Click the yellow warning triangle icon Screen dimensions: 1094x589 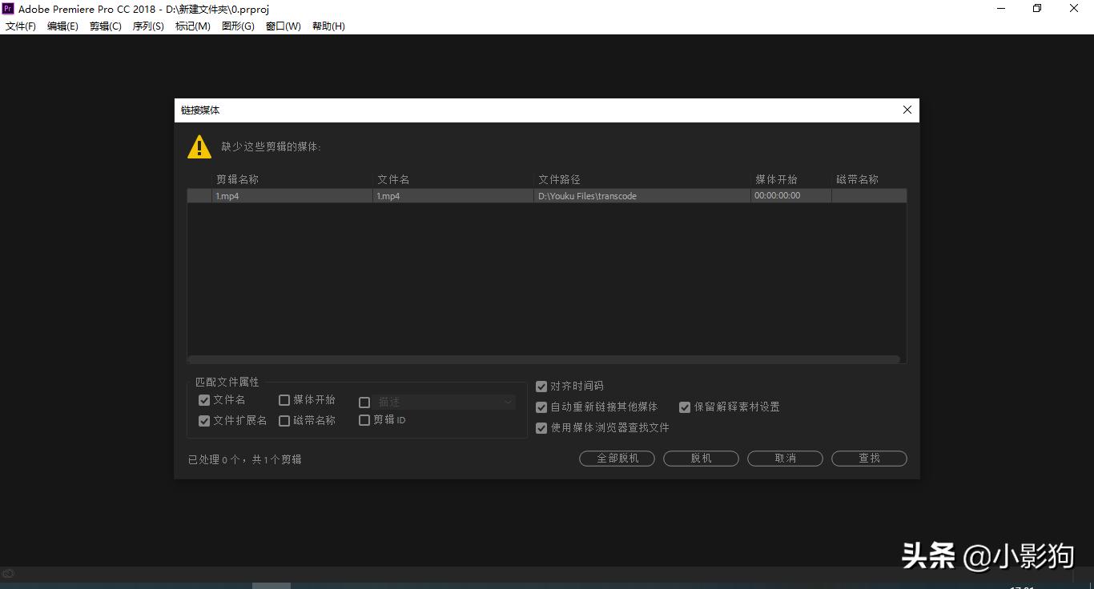coord(199,146)
